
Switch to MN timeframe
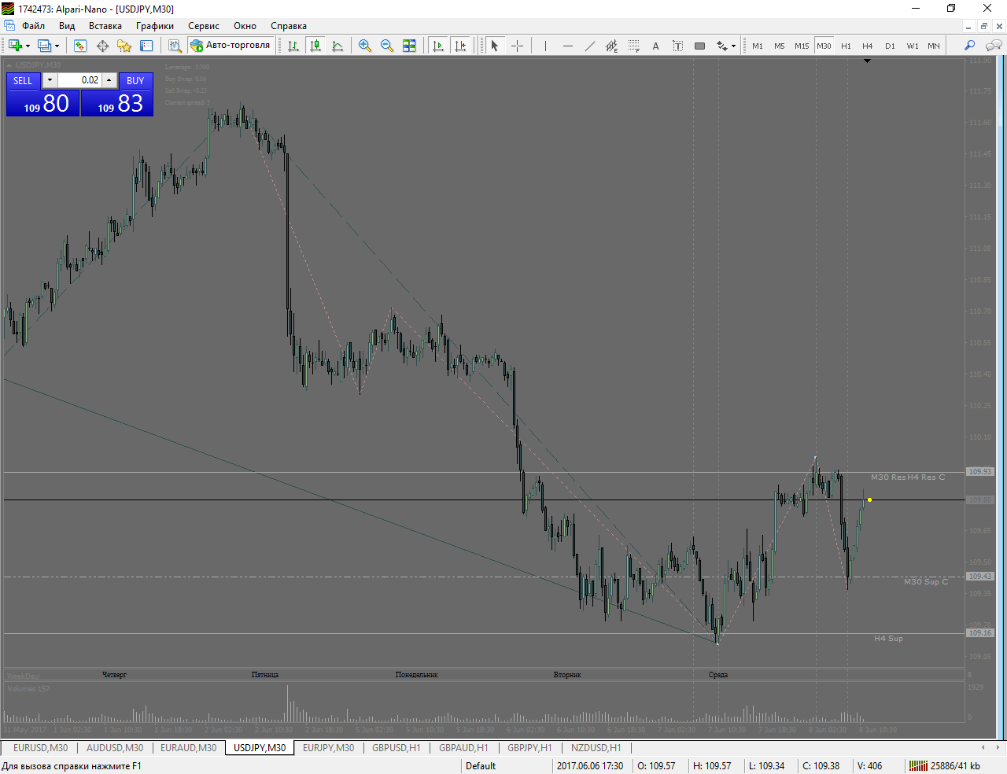tap(934, 46)
